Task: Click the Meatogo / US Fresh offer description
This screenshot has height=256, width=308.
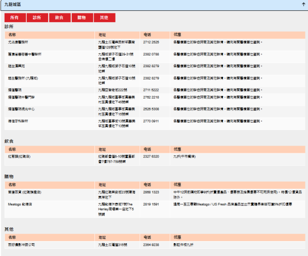Action: [x=233, y=204]
